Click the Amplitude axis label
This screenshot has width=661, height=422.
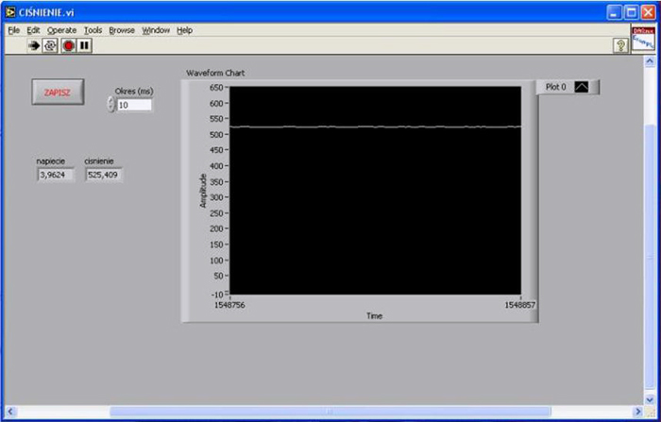tap(203, 191)
